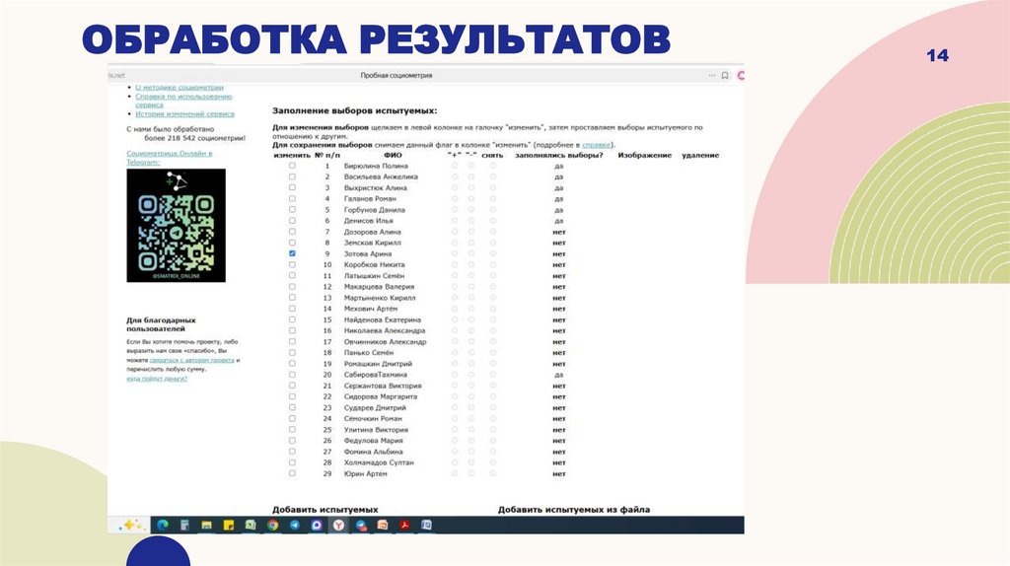Click the sparkle search icon in taskbar
The height and width of the screenshot is (566, 1010).
131,525
